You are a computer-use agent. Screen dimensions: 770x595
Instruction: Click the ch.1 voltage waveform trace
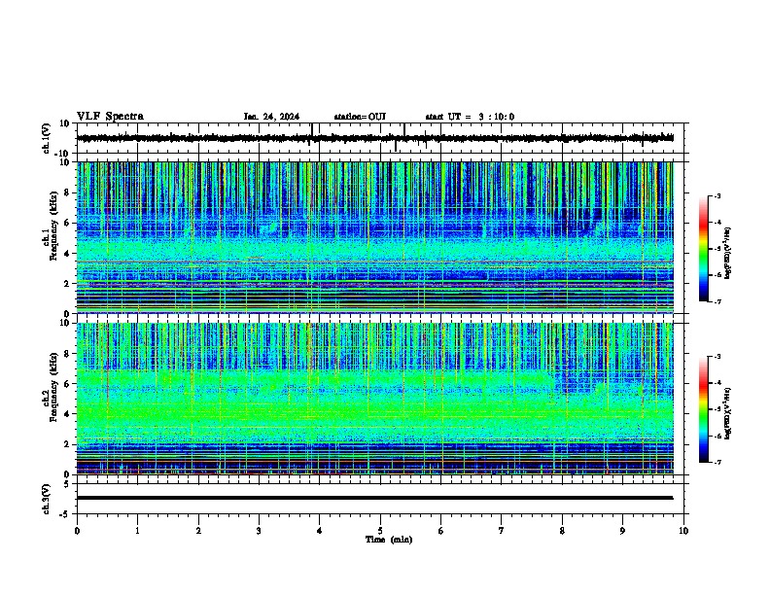pos(374,138)
